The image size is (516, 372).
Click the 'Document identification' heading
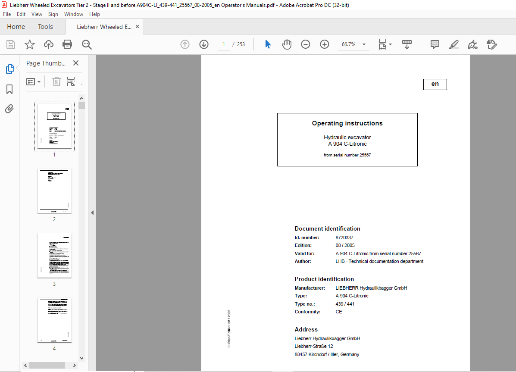click(328, 228)
